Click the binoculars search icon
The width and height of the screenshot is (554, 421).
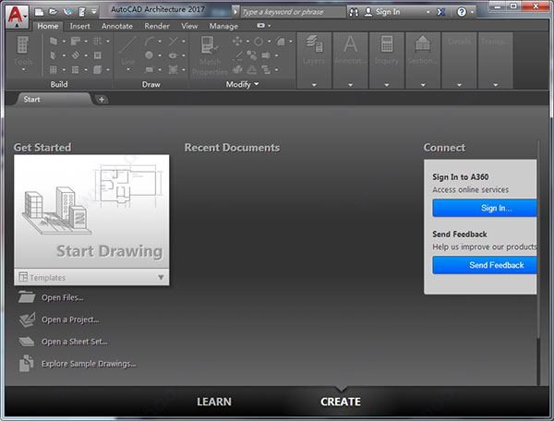click(354, 12)
